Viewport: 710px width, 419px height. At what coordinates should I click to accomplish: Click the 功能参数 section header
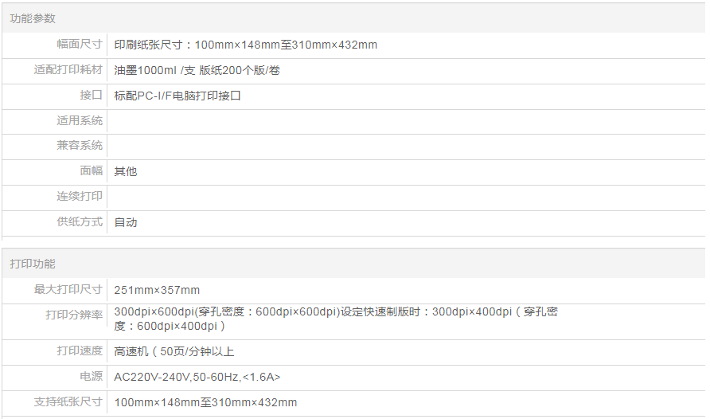point(33,18)
